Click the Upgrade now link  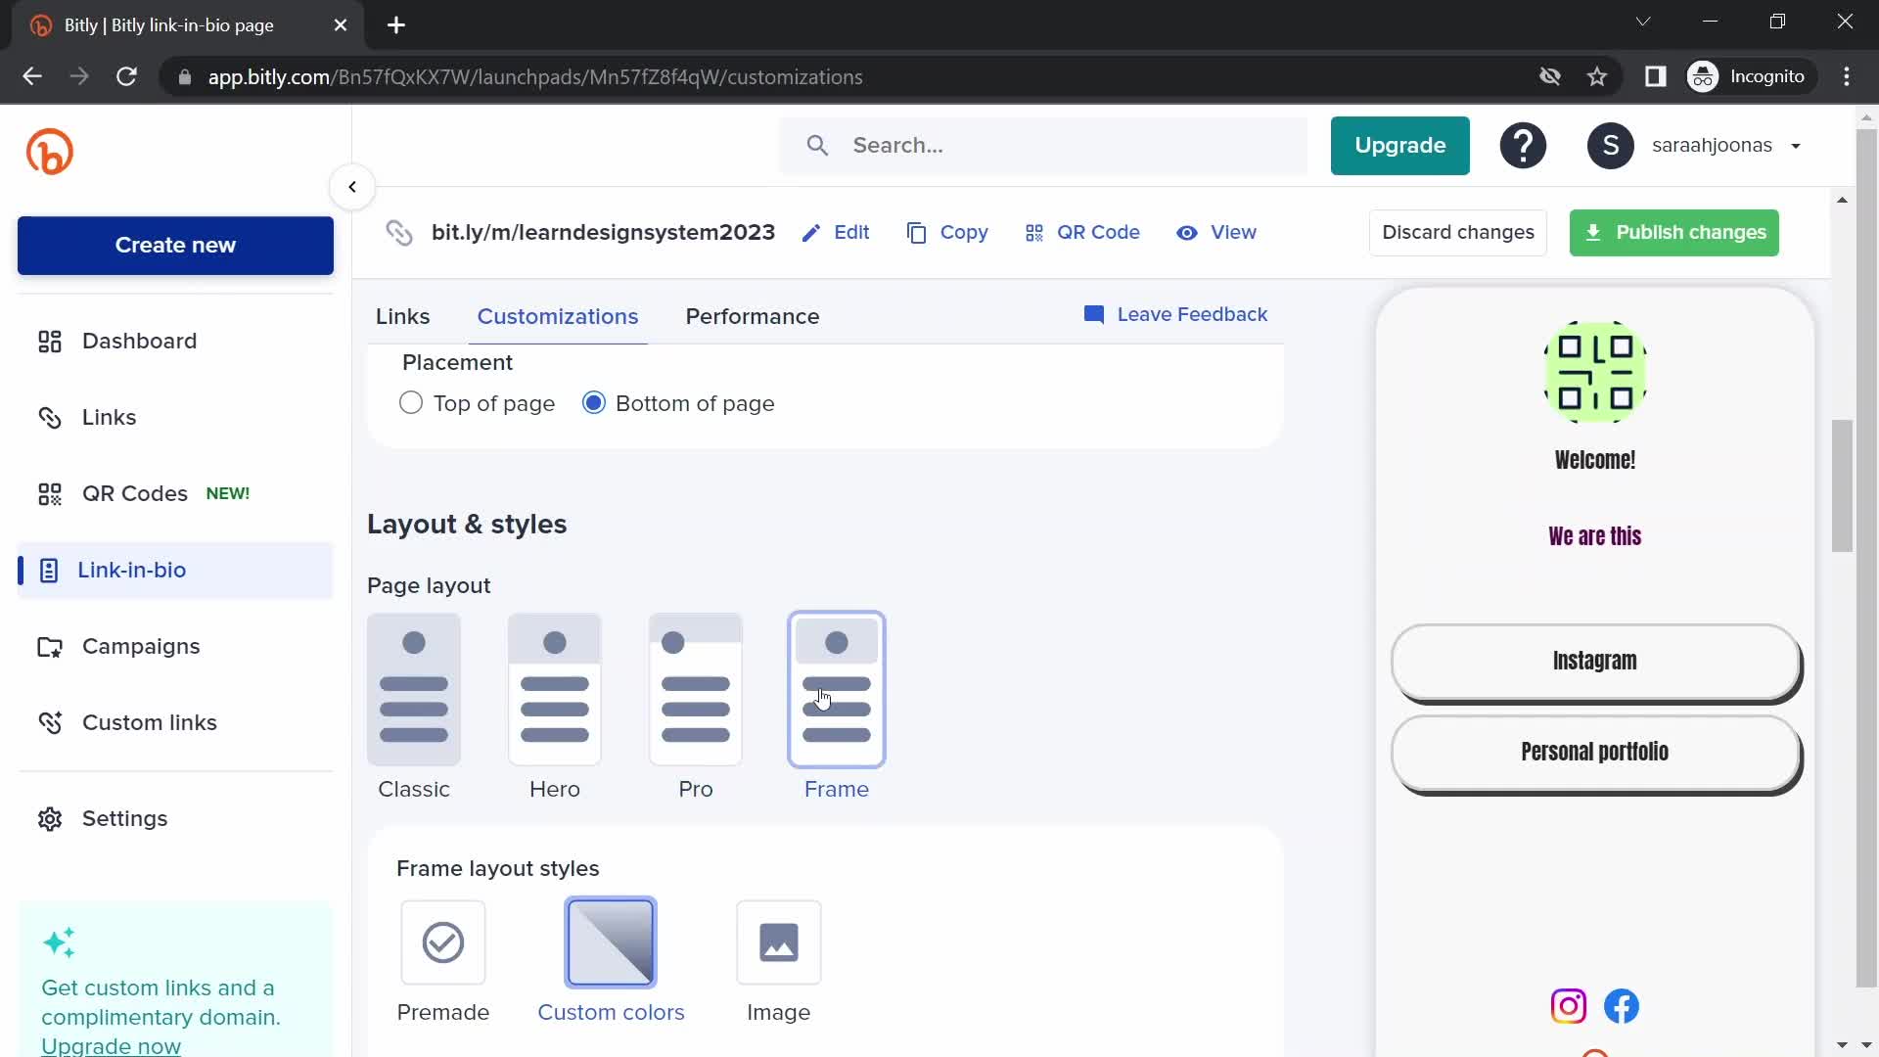111,1046
